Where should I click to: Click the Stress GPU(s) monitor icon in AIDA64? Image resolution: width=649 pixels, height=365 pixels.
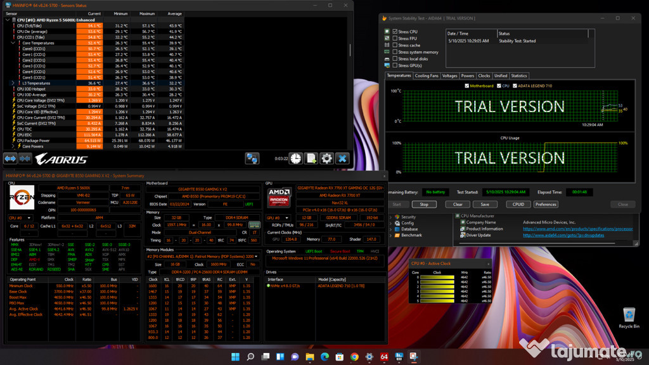[387, 65]
